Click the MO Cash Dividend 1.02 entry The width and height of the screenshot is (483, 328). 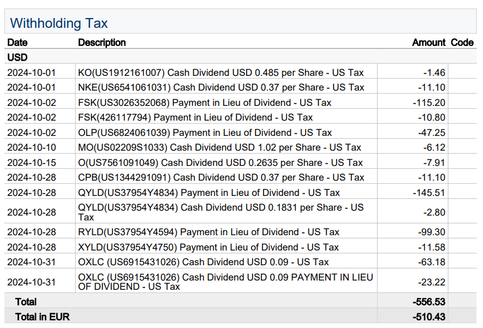click(x=219, y=147)
